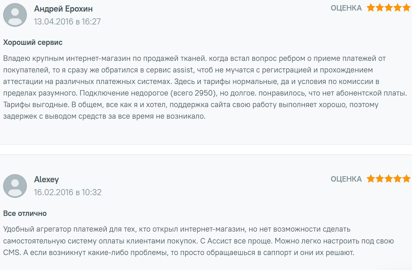This screenshot has width=412, height=270.
Task: Click the ОЦЕНКА label on Alexey's review
Action: (346, 179)
